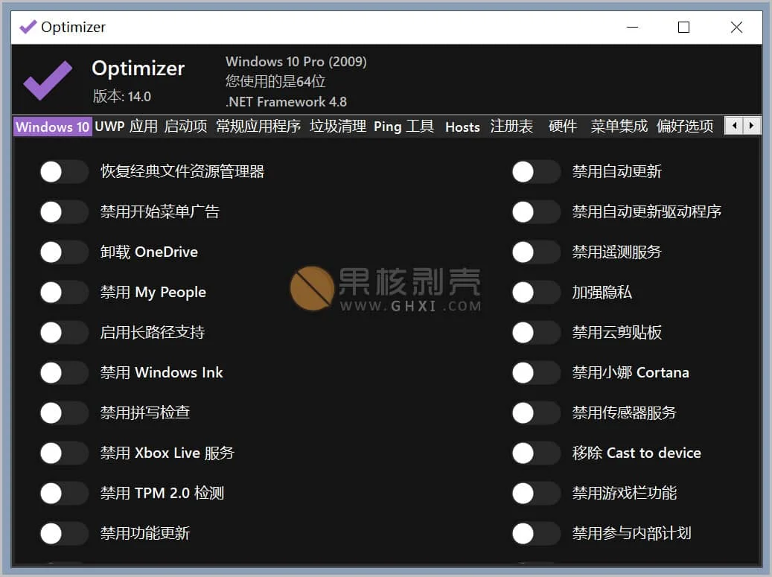
Task: Enable 禁用自动更新
Action: tap(535, 172)
